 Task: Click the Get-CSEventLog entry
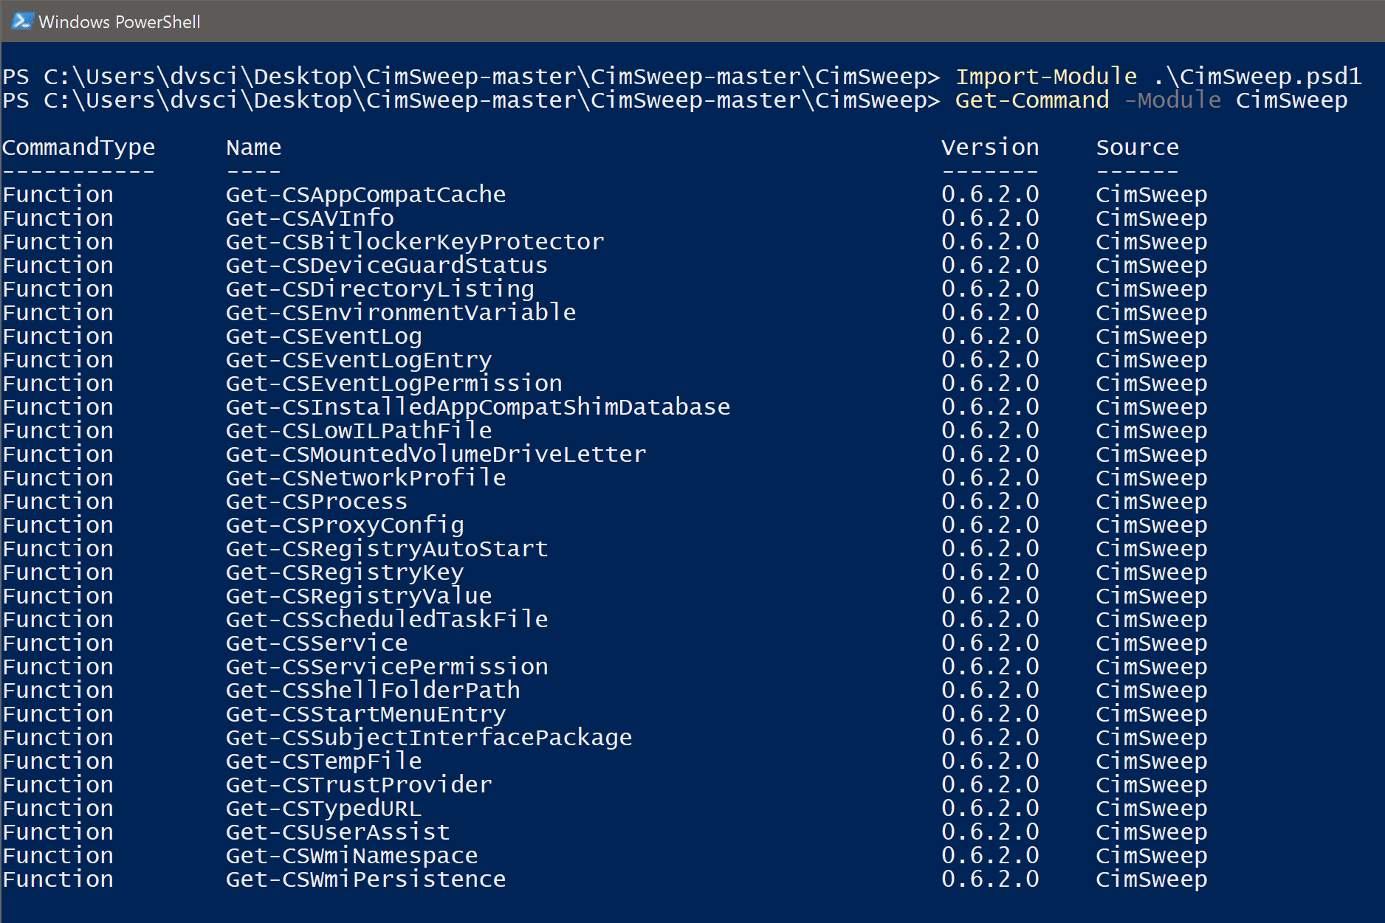(x=323, y=336)
